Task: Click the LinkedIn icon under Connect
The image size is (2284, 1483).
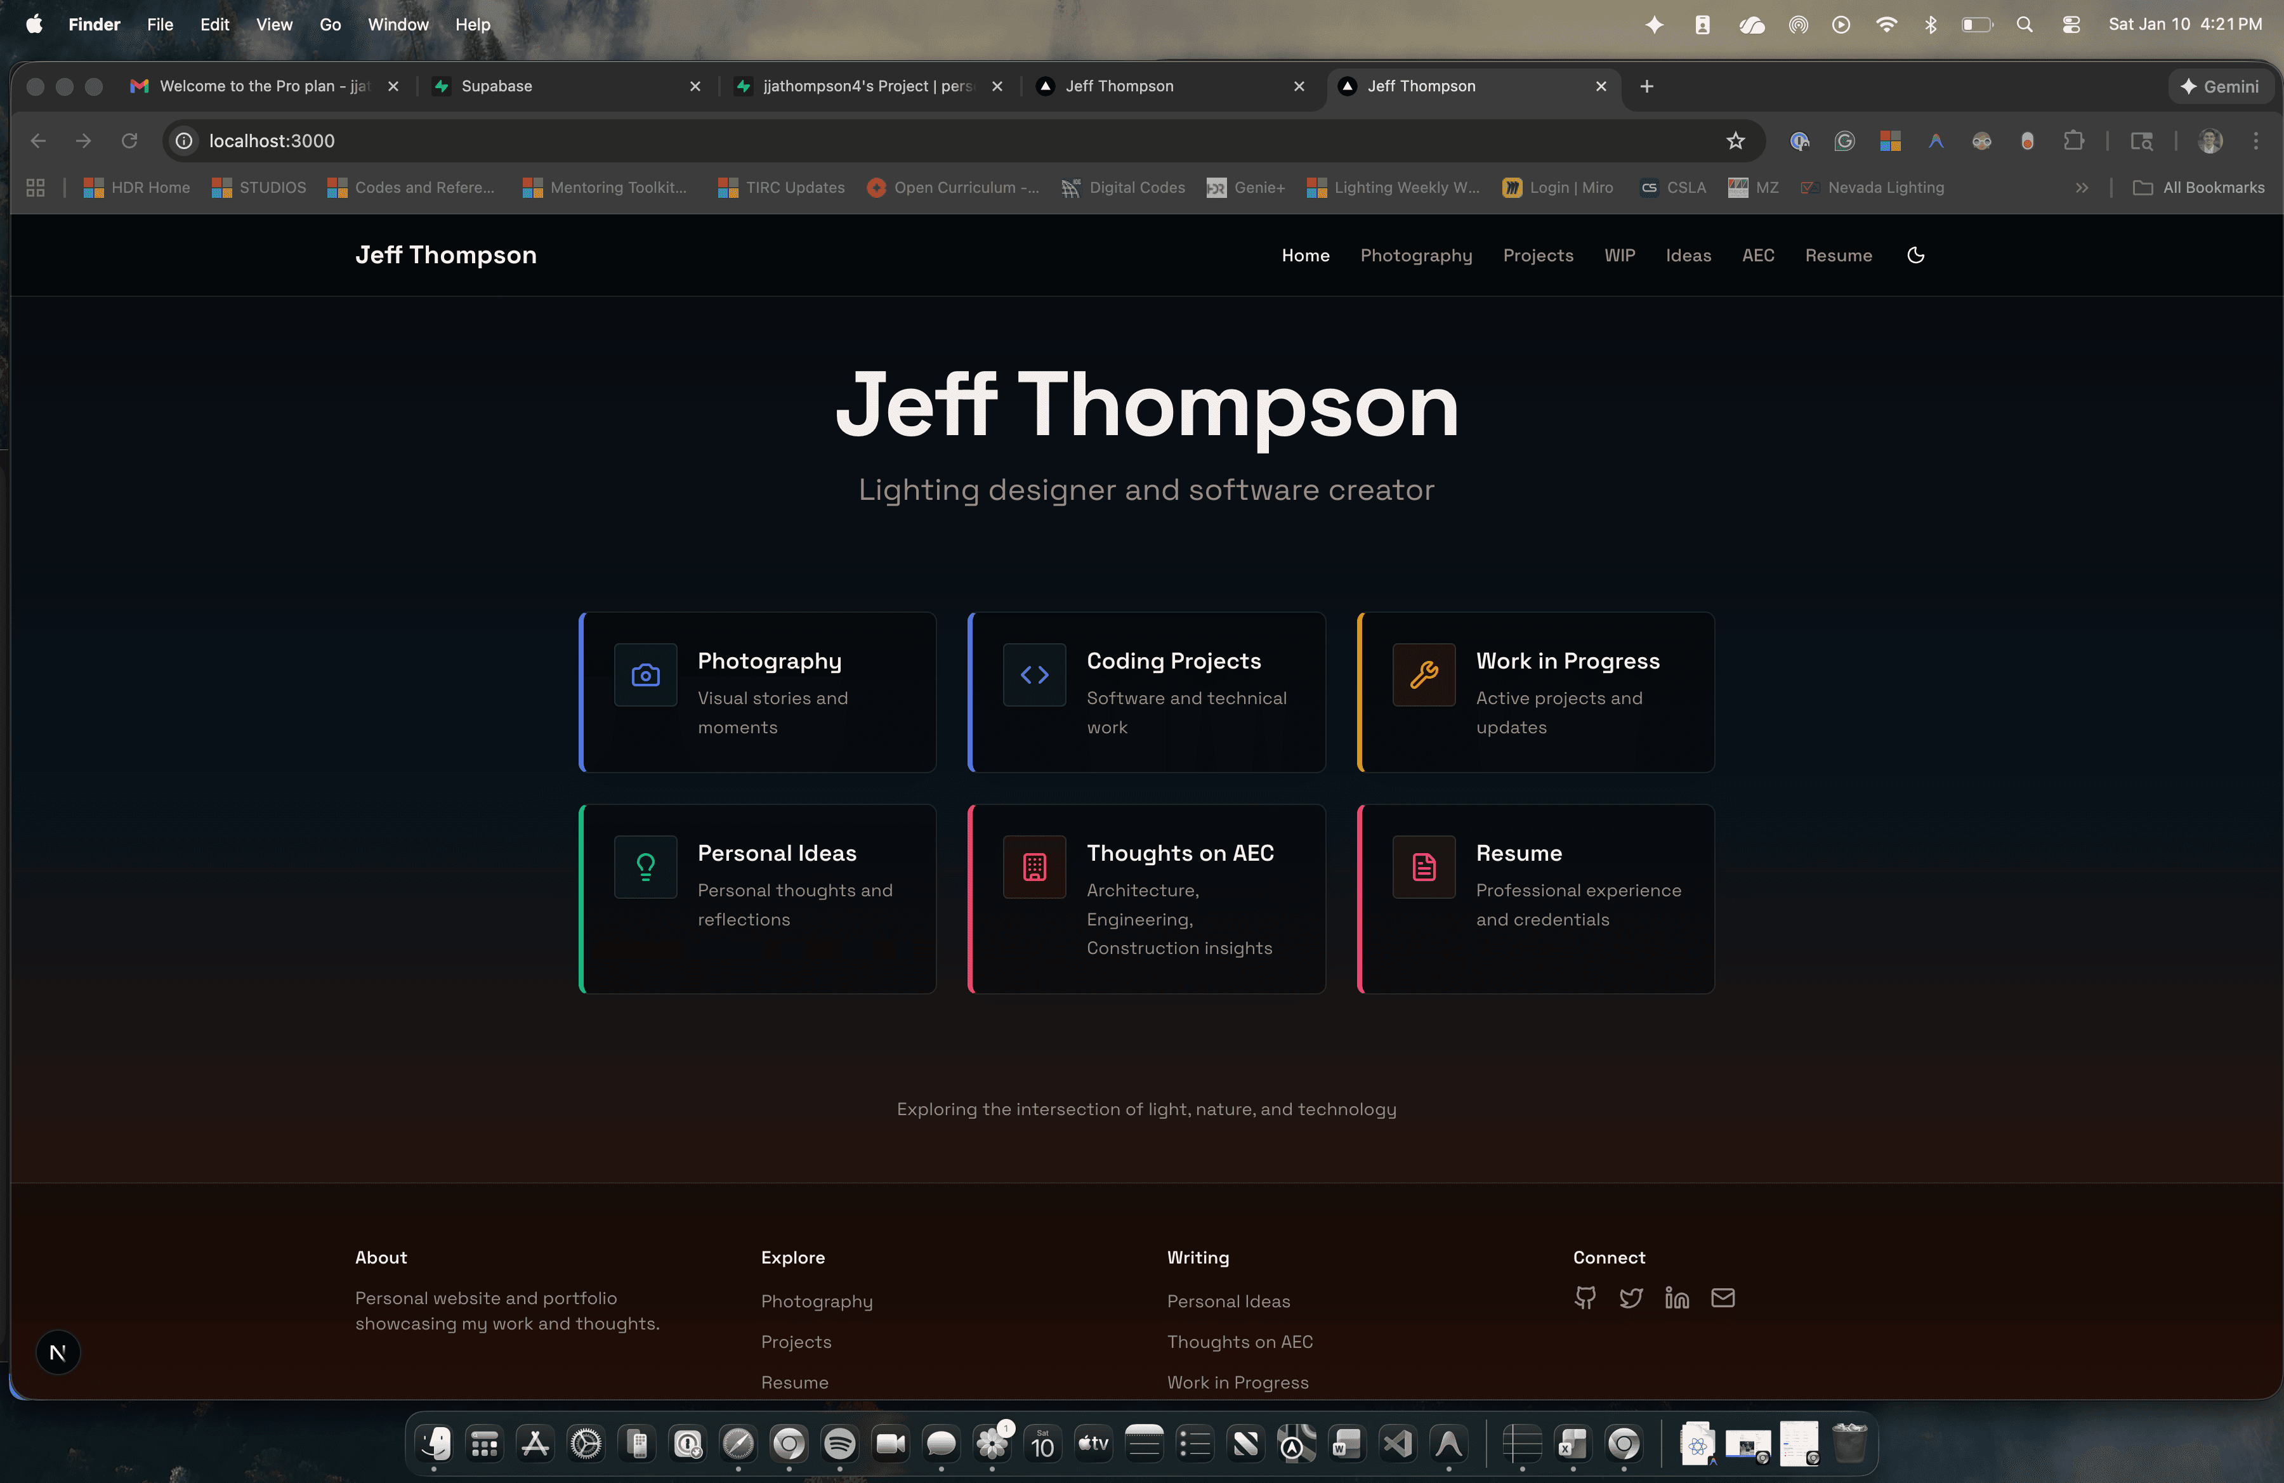Action: 1677,1298
